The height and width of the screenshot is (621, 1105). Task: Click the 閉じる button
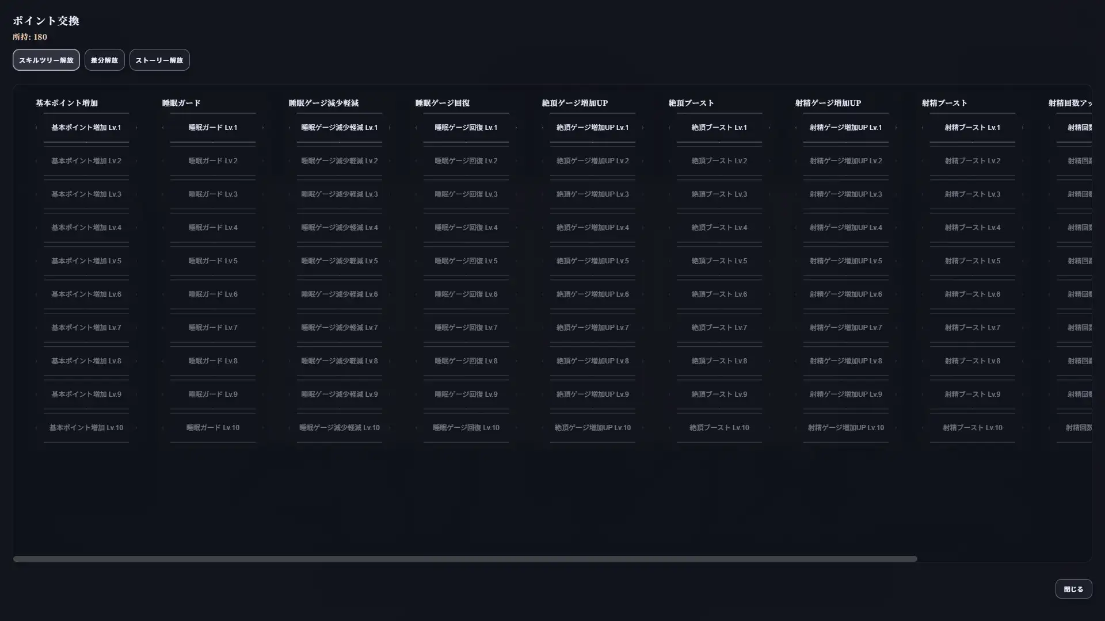tap(1073, 589)
